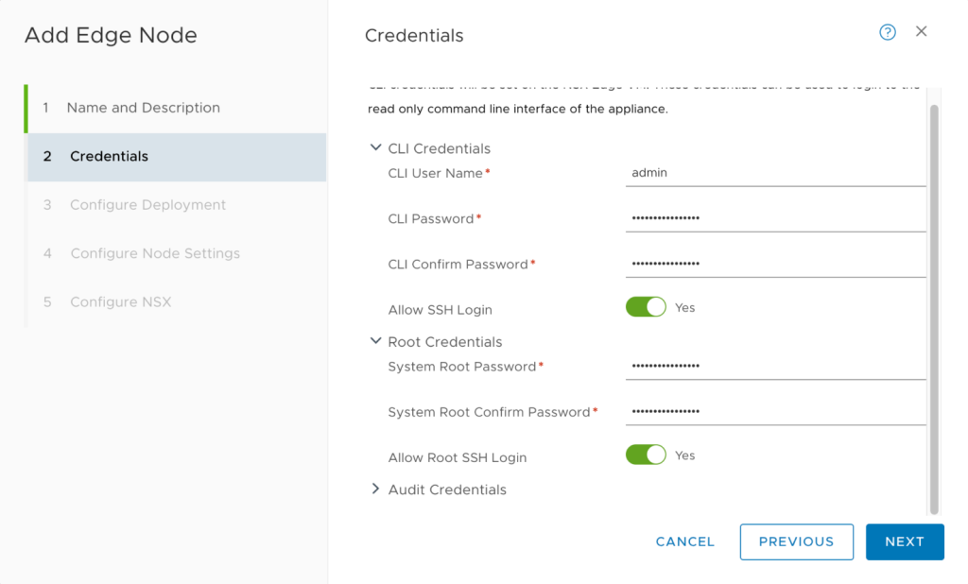968x584 pixels.
Task: Click the CLI User Name field
Action: (x=775, y=173)
